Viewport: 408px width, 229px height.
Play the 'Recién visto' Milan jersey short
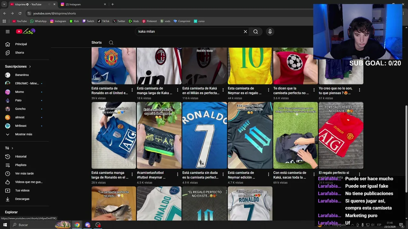point(205,66)
